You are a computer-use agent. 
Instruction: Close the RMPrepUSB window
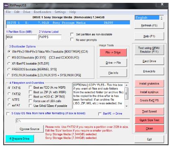[162, 4]
